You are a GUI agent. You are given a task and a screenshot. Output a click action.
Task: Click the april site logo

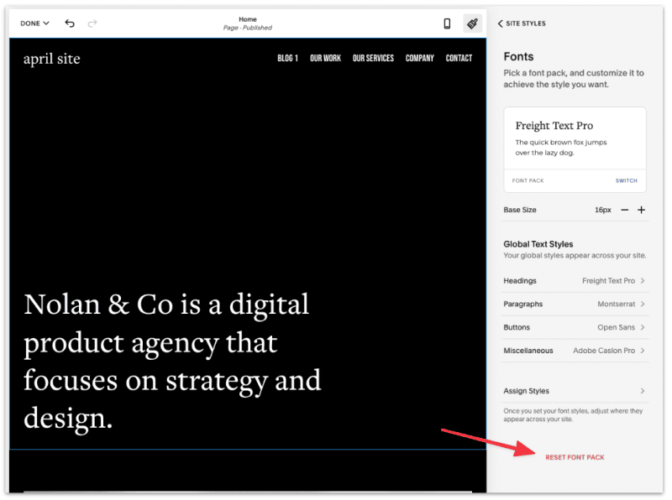(x=51, y=58)
